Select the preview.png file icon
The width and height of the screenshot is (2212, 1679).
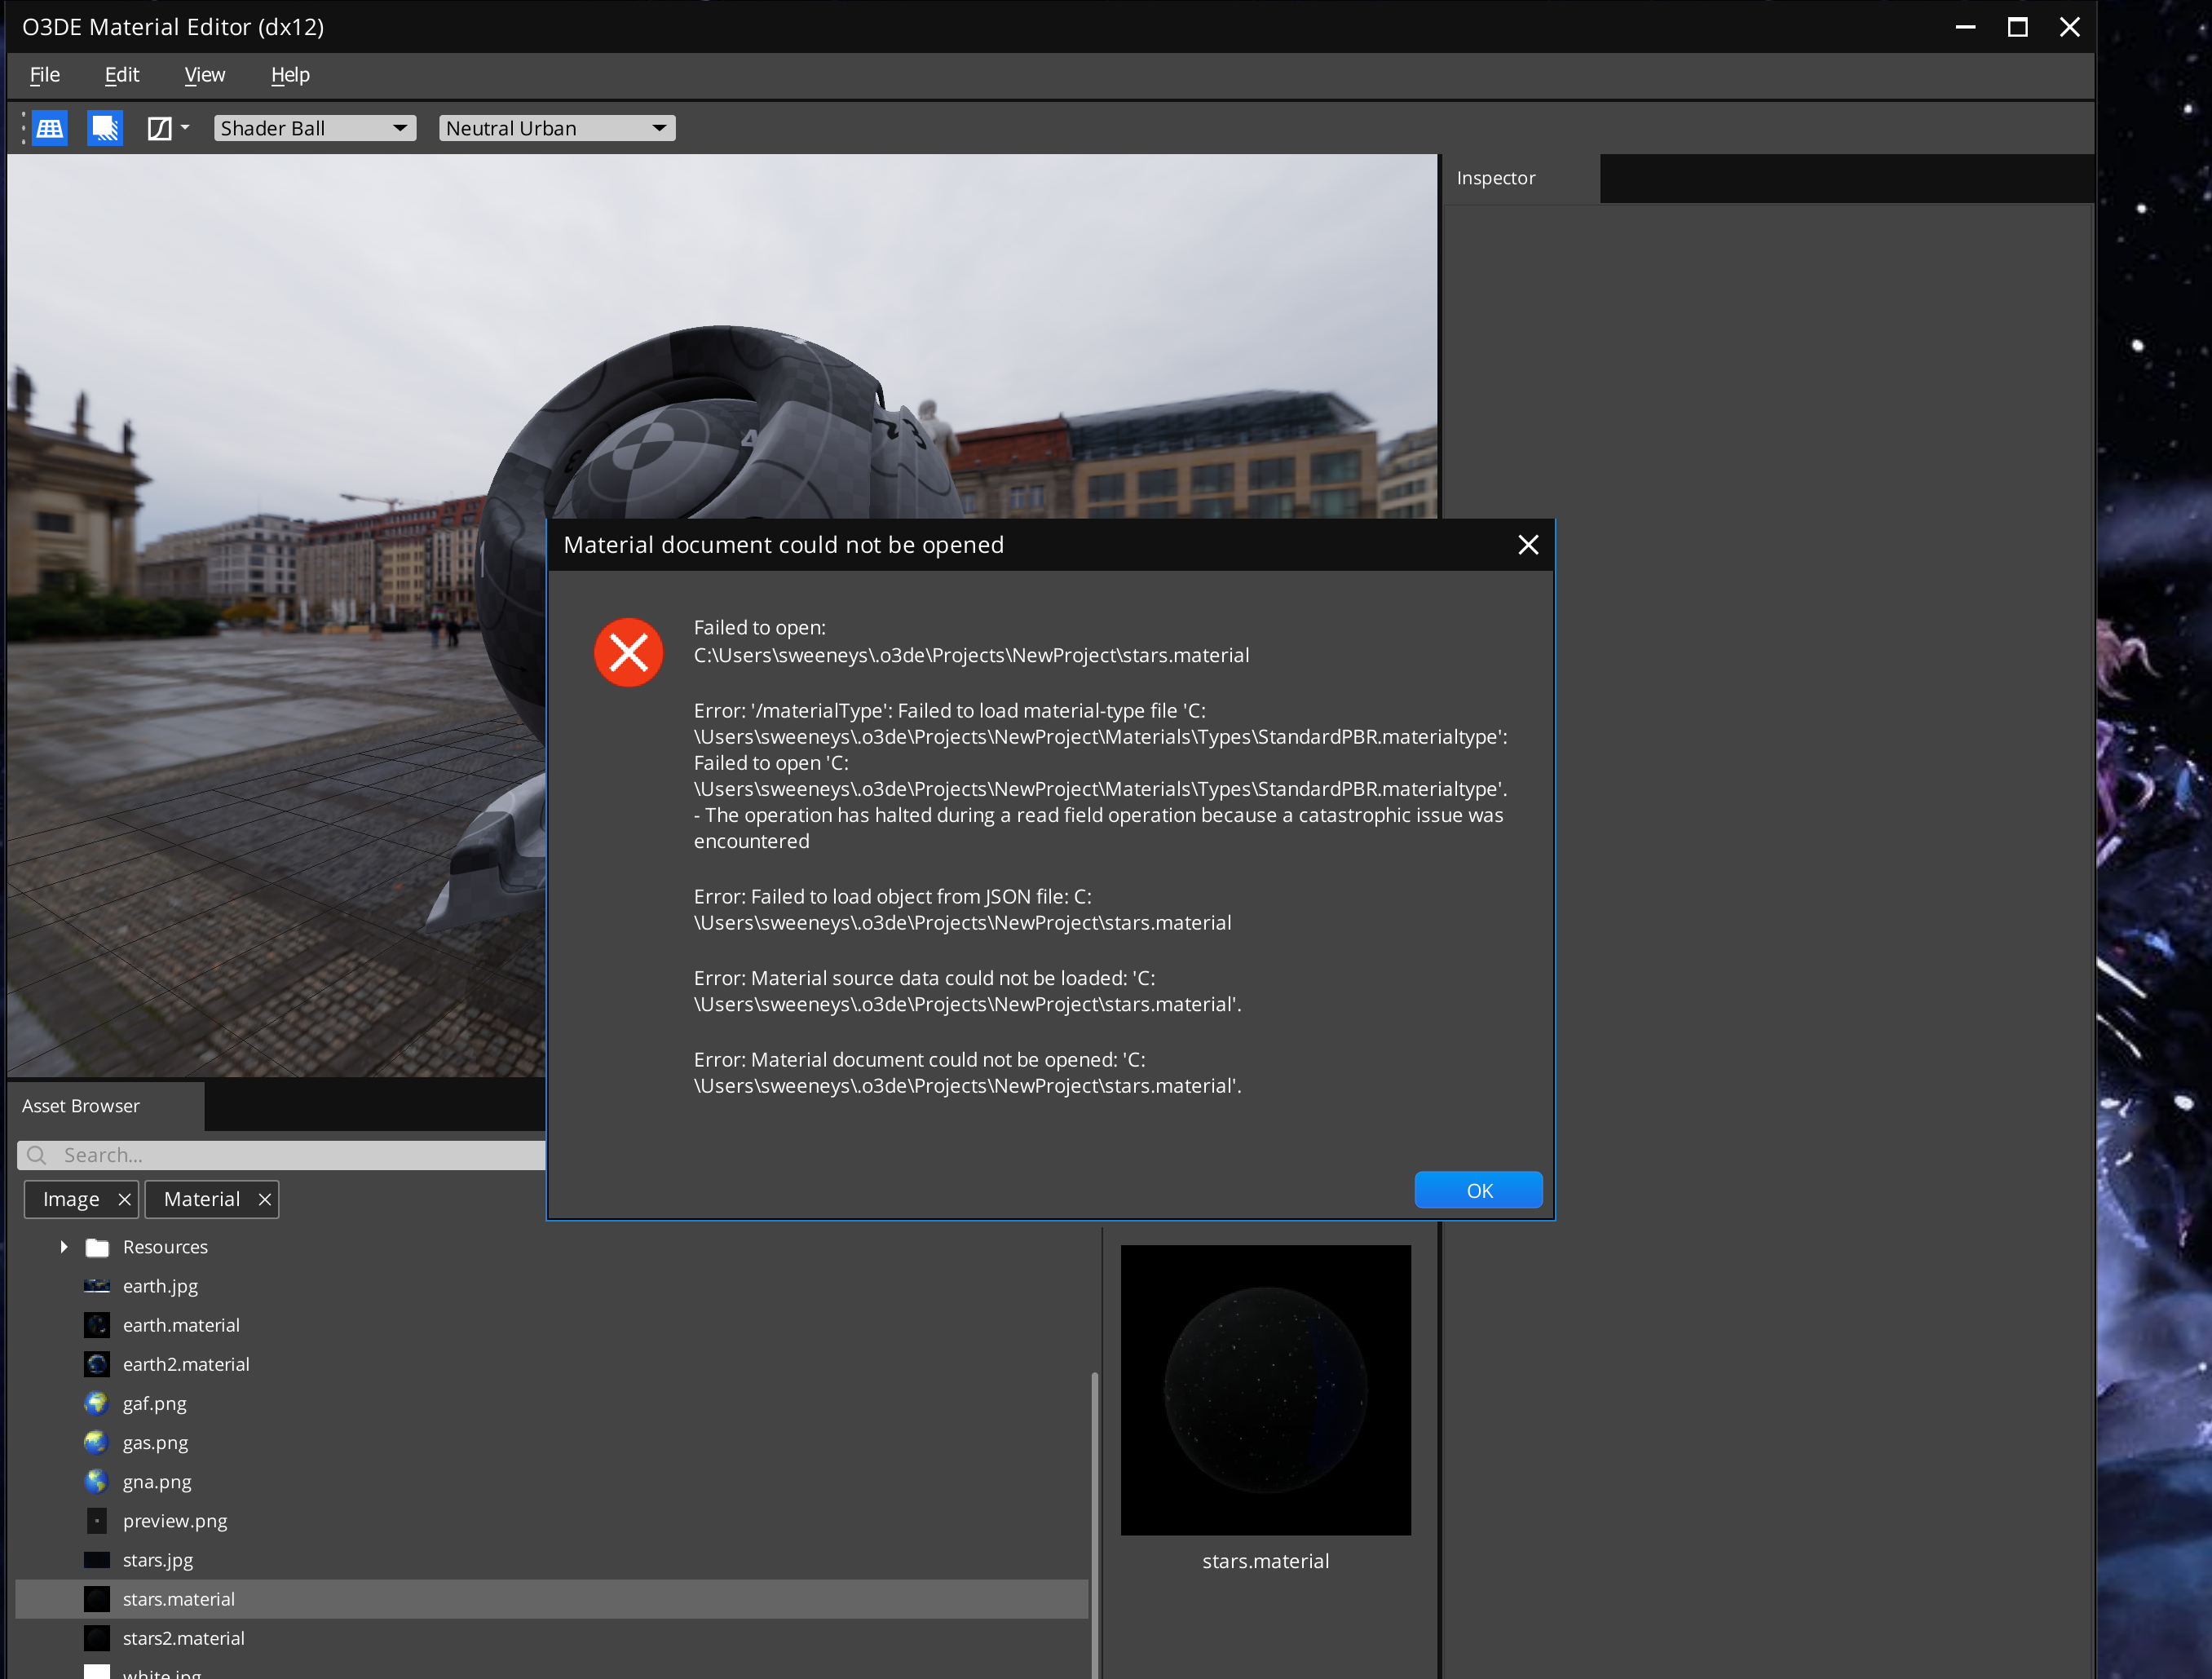pos(96,1520)
